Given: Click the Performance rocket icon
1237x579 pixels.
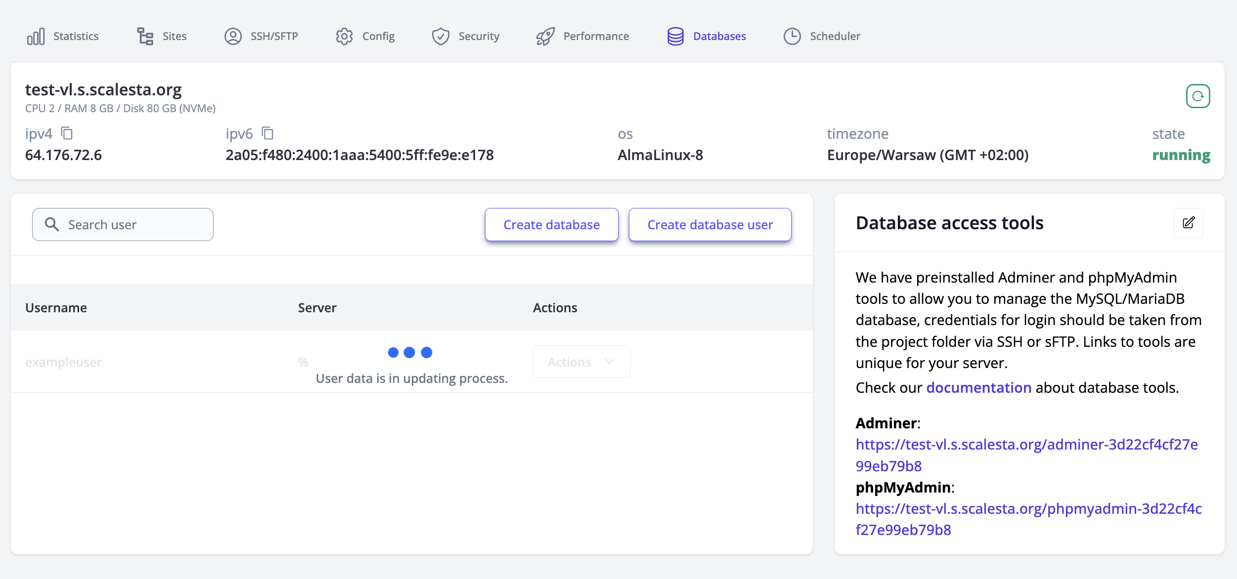Looking at the screenshot, I should (x=545, y=36).
